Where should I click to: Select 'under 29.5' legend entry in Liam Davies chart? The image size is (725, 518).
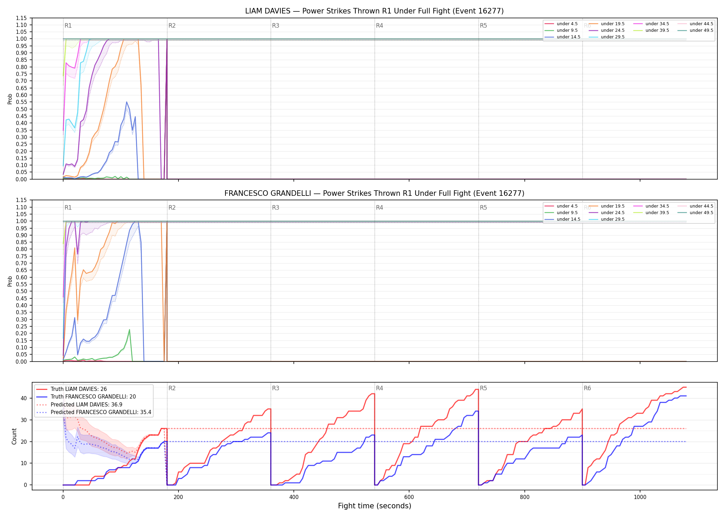[x=607, y=37]
